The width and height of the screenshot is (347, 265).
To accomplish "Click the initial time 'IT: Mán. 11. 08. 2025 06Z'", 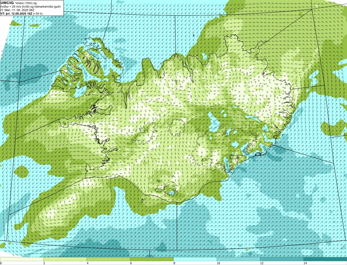I will coord(17,10).
